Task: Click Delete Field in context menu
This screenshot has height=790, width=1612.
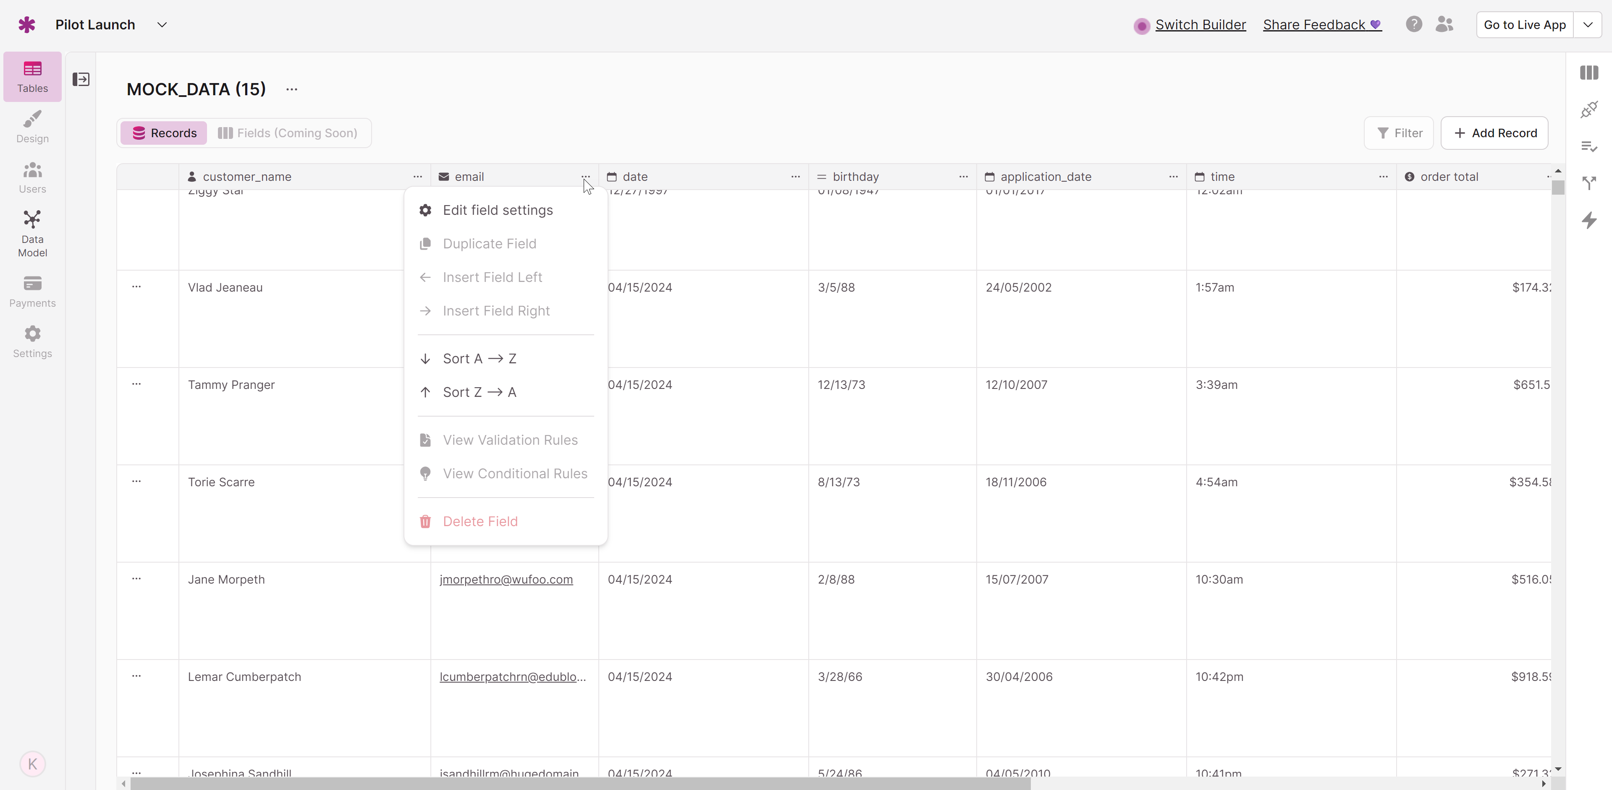Action: click(480, 521)
